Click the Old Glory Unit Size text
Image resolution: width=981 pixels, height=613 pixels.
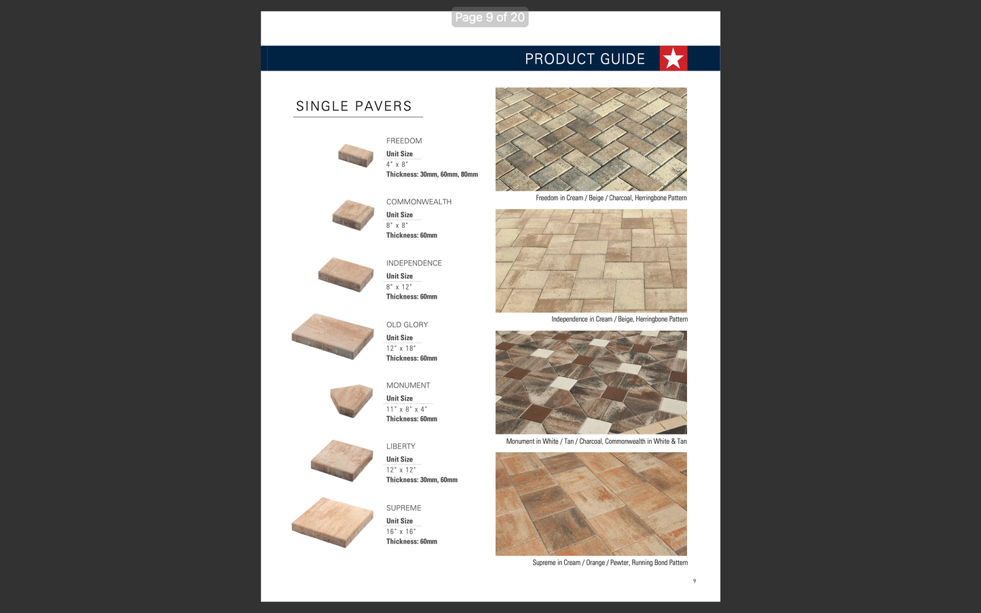click(399, 337)
